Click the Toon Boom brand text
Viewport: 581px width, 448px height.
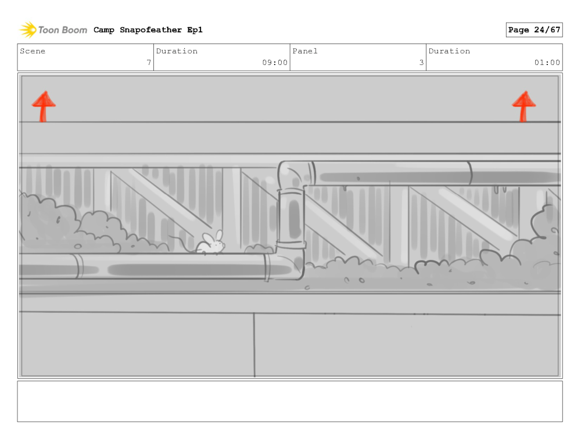click(63, 30)
